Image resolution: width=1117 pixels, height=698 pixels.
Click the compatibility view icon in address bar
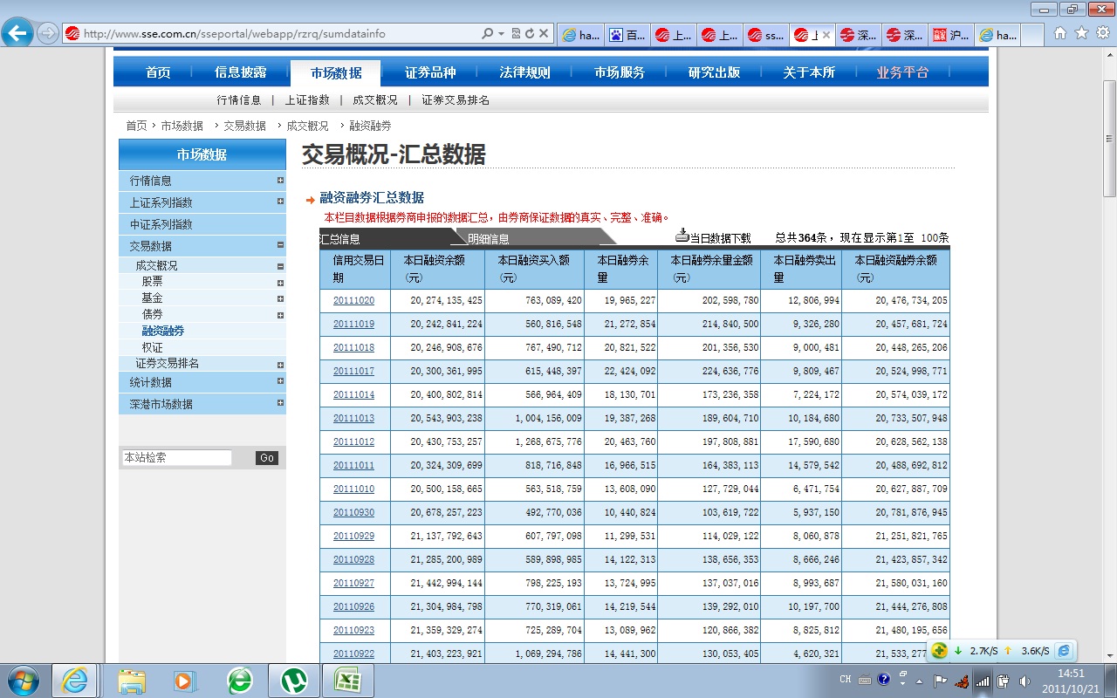click(x=515, y=34)
